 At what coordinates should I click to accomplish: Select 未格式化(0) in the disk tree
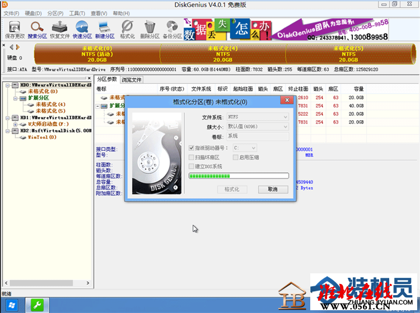(x=43, y=92)
